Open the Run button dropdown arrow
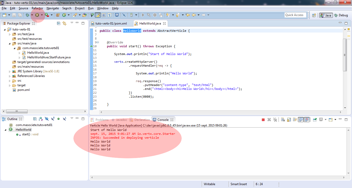 click(42, 15)
